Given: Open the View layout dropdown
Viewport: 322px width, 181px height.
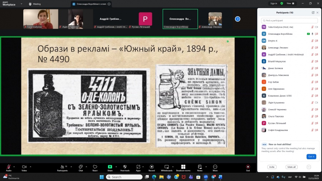Looking at the screenshot, I should click(x=291, y=3).
